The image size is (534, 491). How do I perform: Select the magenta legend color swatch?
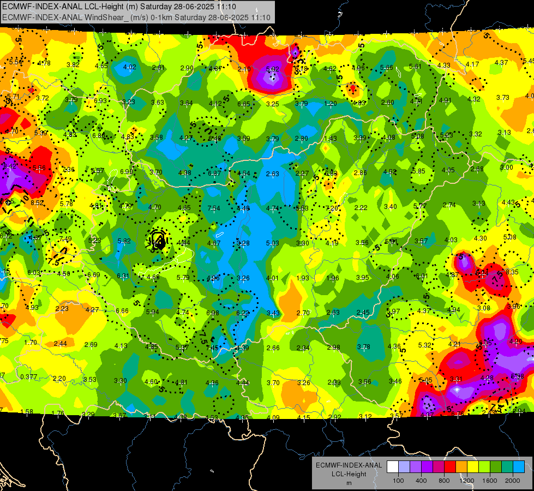(439, 467)
